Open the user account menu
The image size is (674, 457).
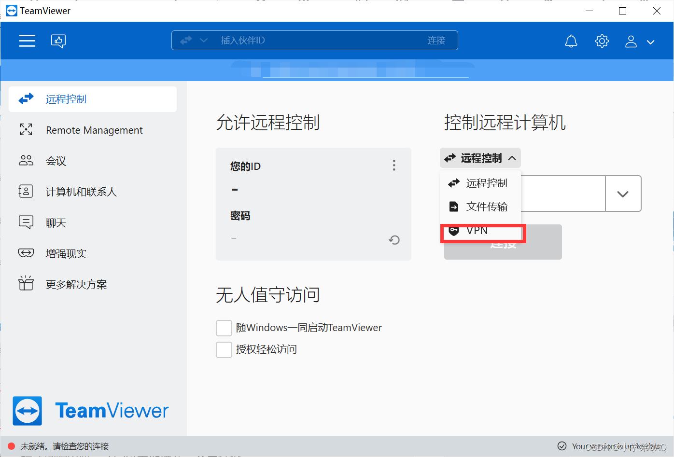point(640,42)
